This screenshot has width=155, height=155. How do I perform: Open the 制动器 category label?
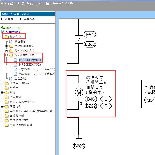tap(14, 88)
